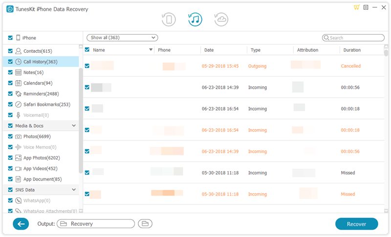This screenshot has width=391, height=237.
Task: Uncheck the Call History(363) checkbox
Action: coord(10,61)
